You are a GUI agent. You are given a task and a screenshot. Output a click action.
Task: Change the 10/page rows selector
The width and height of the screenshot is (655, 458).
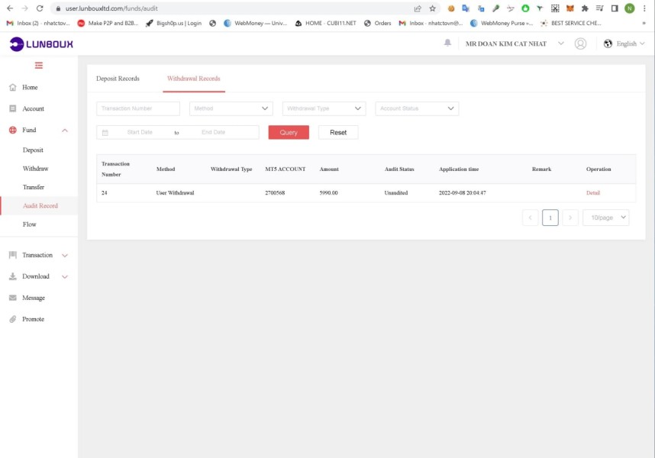pos(605,218)
